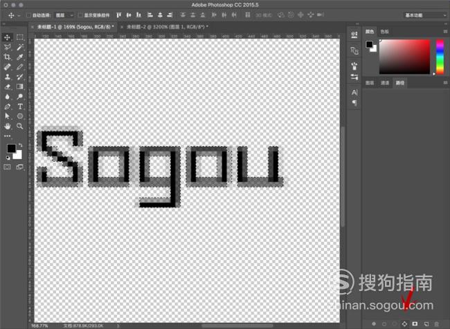
Task: Align right edges button
Action: point(170,15)
